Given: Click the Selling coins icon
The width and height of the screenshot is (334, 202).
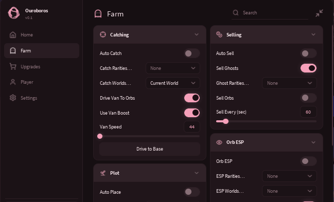Looking at the screenshot, I should tap(219, 34).
